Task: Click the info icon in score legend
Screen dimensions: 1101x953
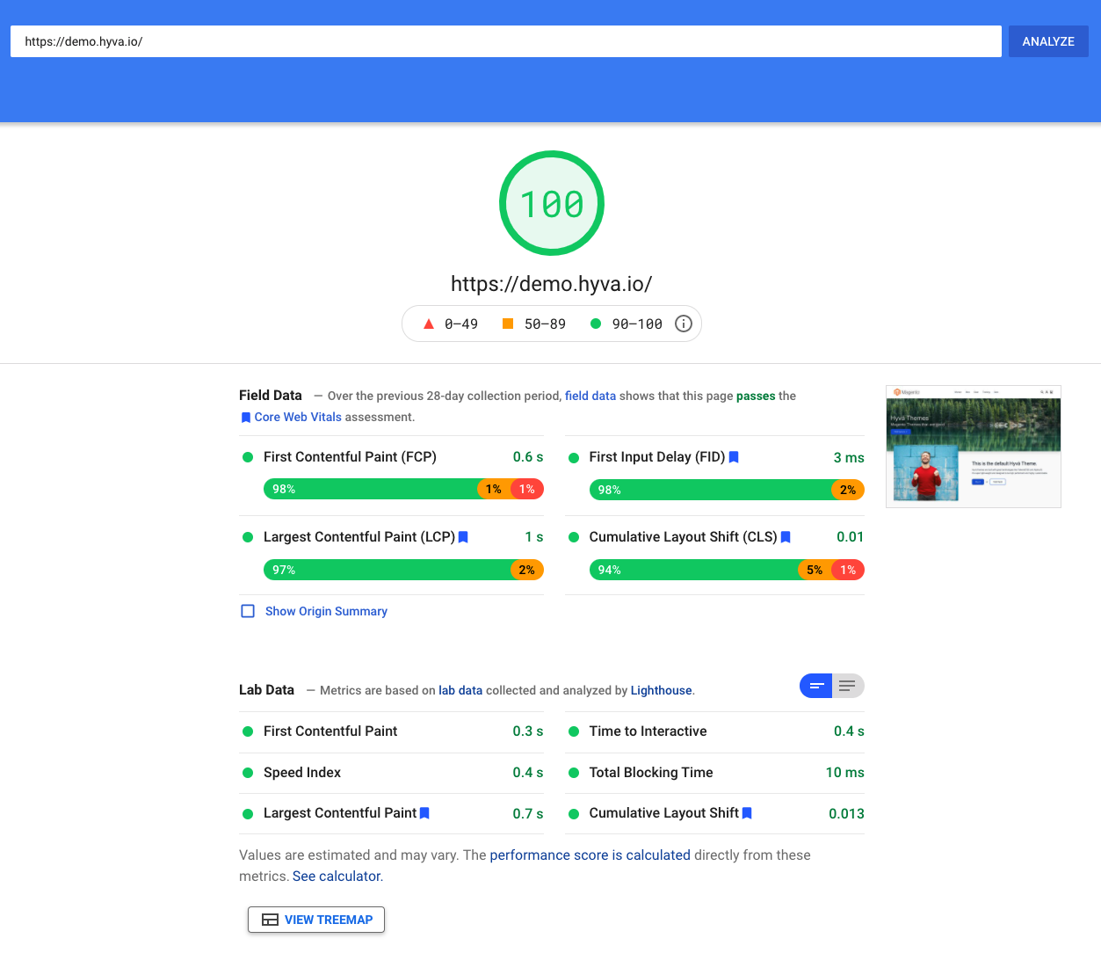Action: [x=683, y=324]
